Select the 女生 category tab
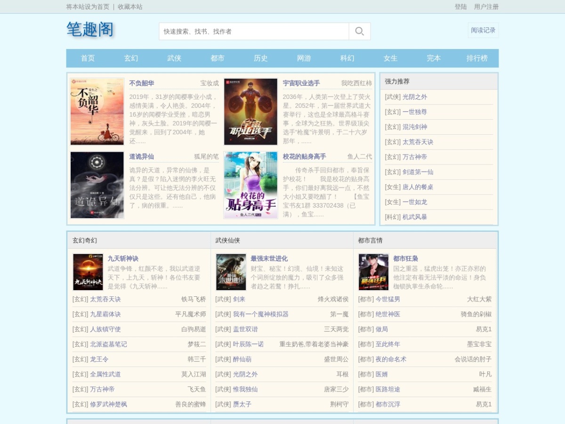The height and width of the screenshot is (424, 565). pyautogui.click(x=390, y=58)
